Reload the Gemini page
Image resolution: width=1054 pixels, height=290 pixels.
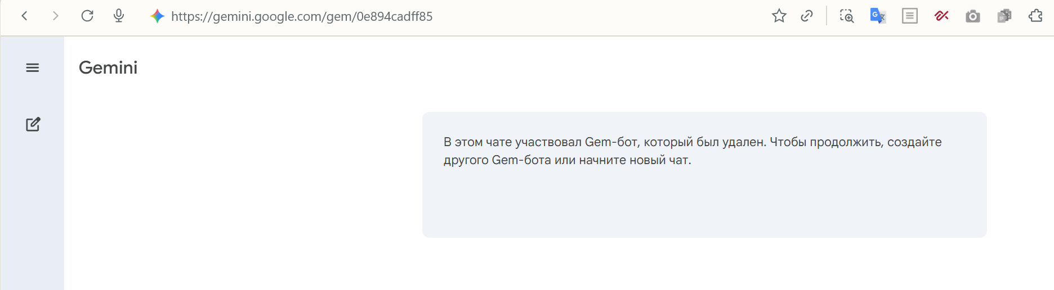tap(87, 16)
